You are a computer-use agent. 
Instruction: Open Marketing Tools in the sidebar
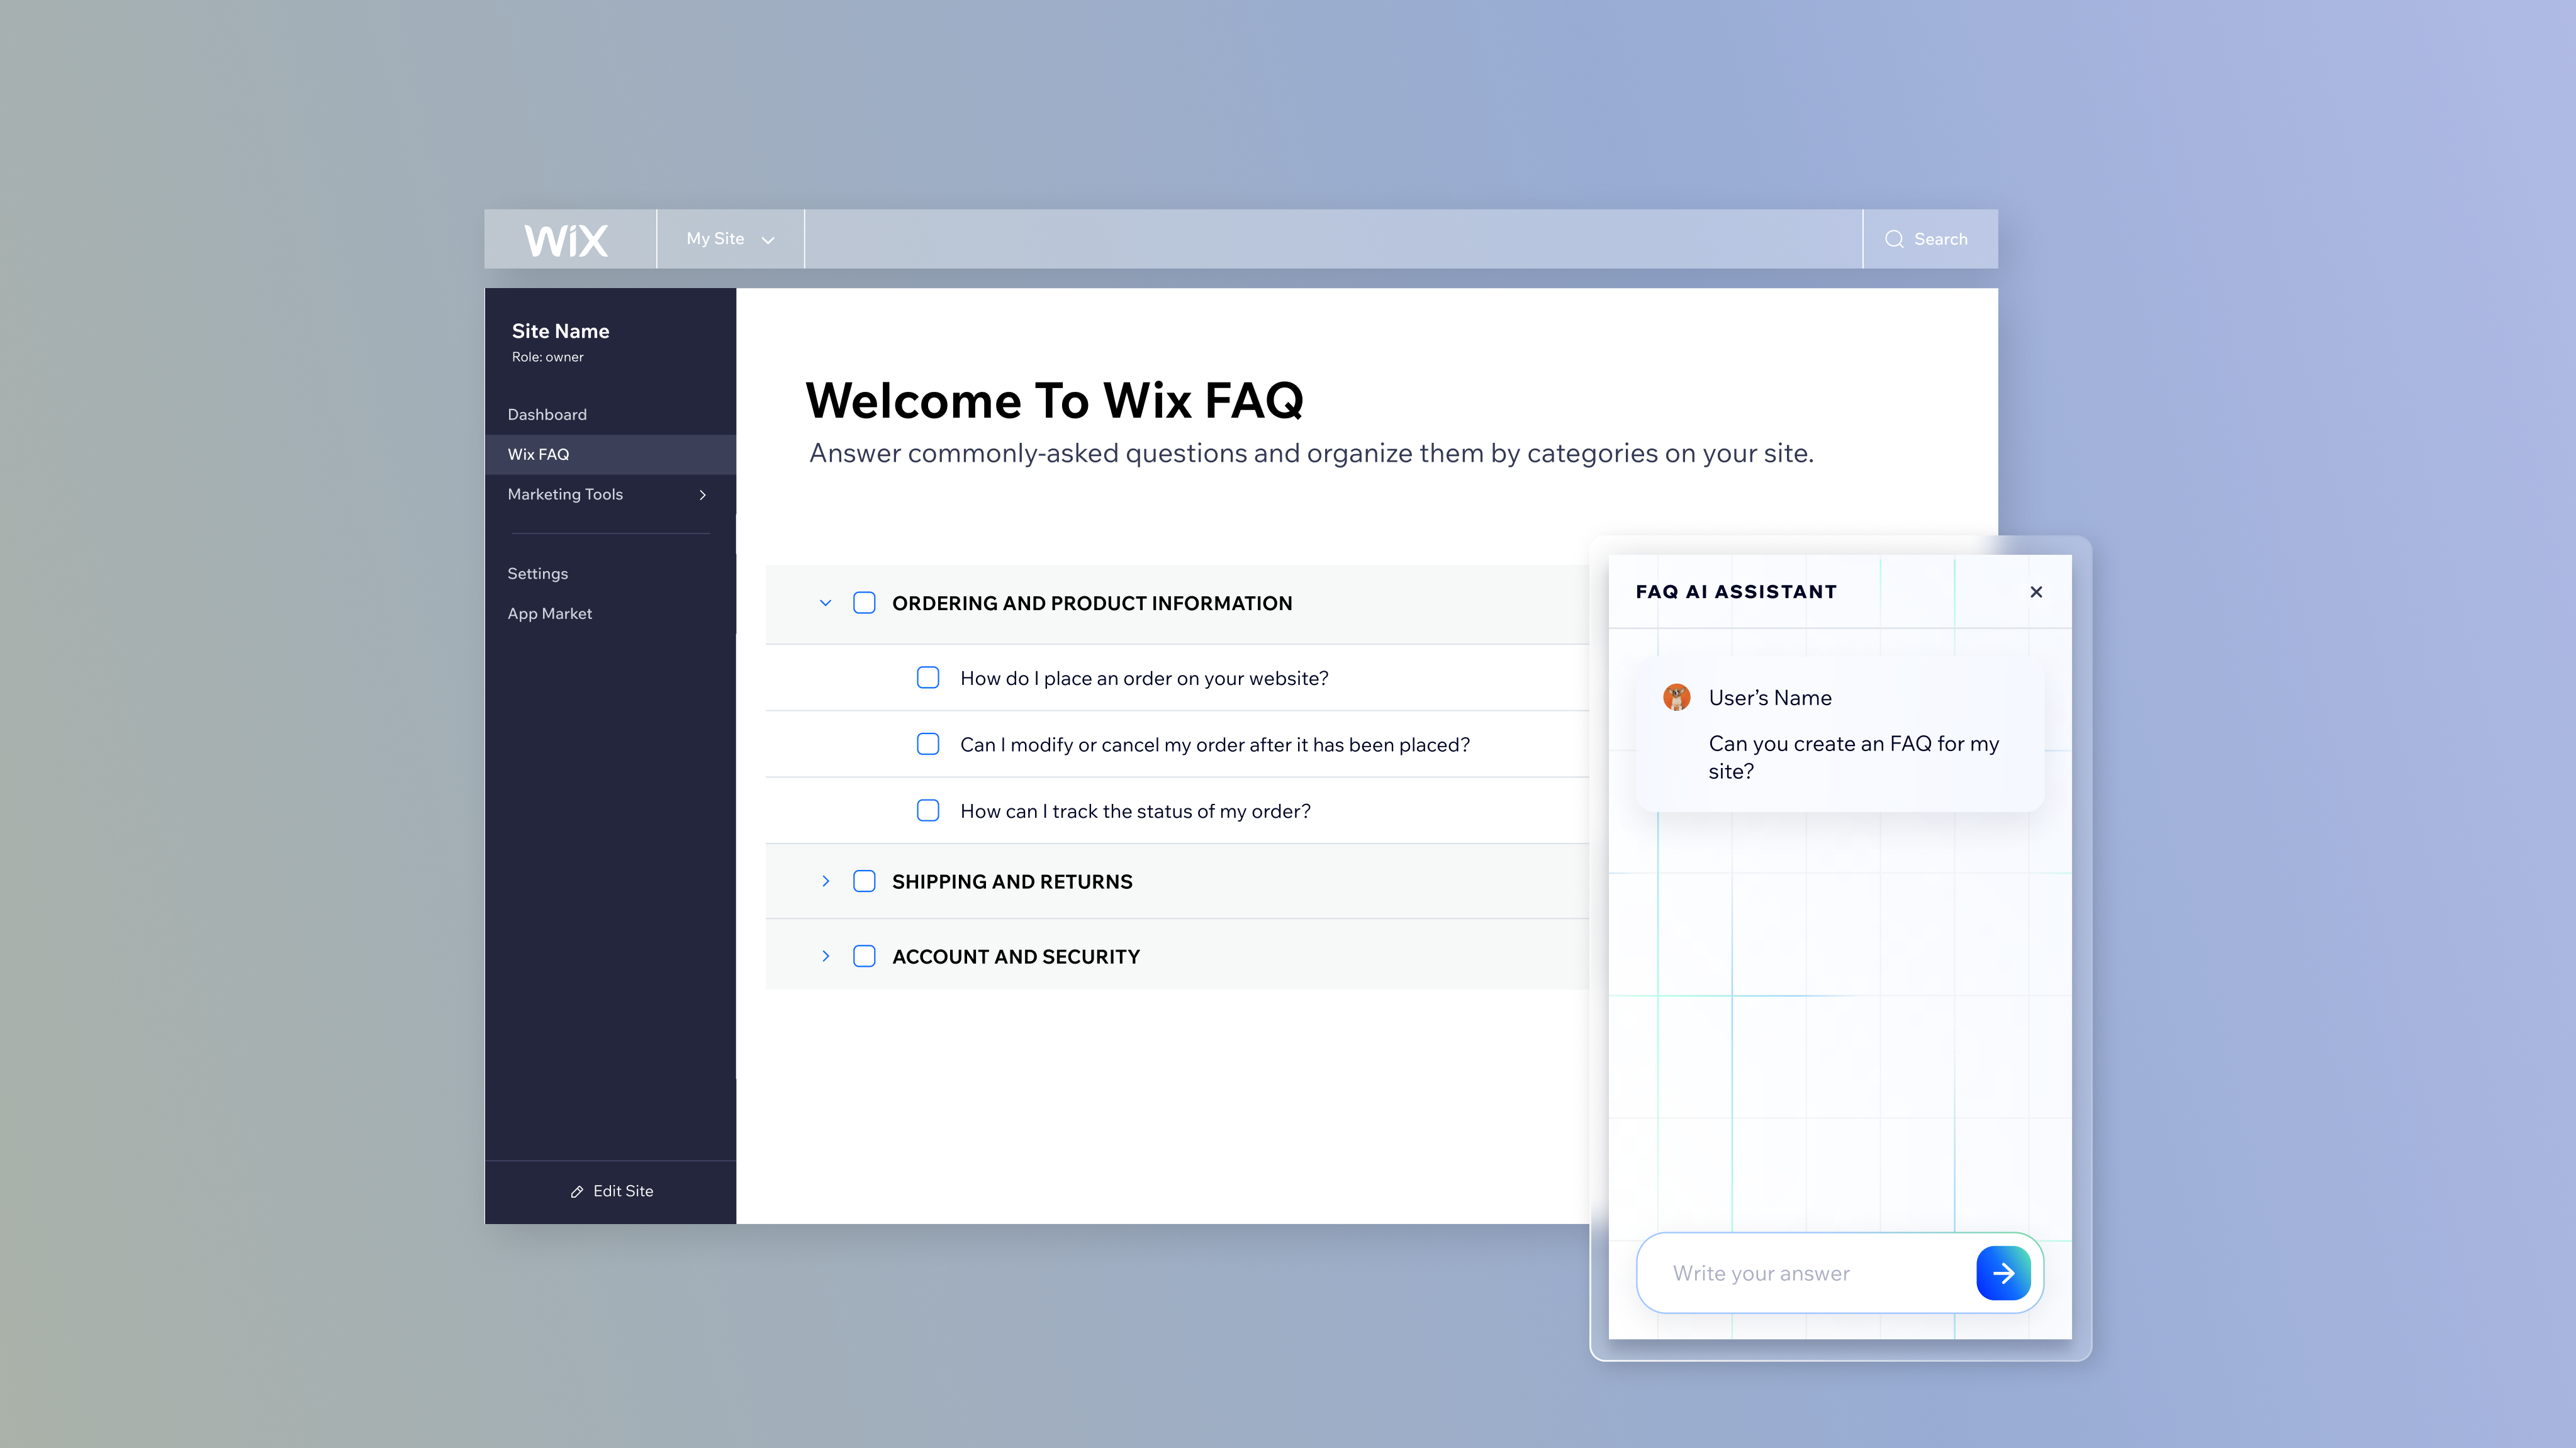point(610,494)
